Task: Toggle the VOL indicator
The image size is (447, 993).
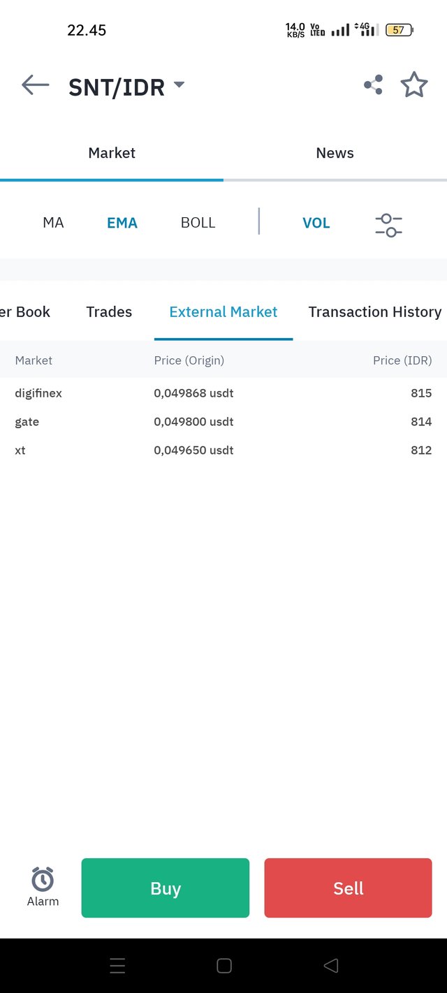Action: click(x=316, y=223)
